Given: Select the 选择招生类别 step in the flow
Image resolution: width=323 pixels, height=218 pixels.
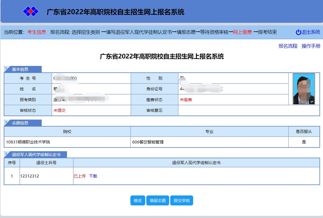Looking at the screenshot, I should click(x=86, y=32).
